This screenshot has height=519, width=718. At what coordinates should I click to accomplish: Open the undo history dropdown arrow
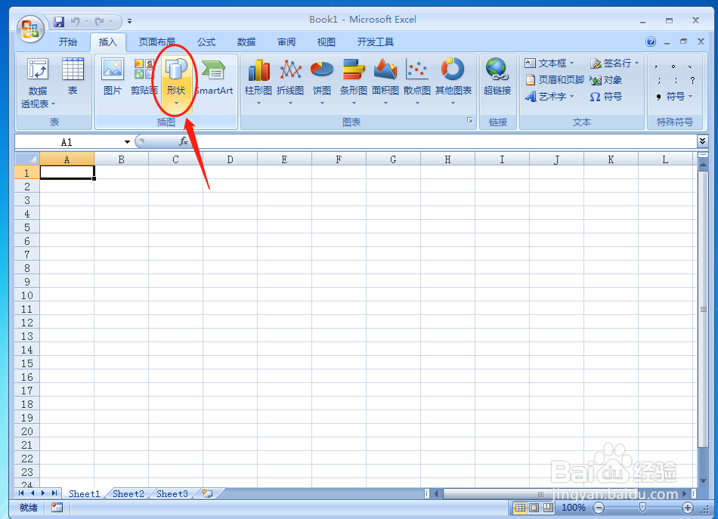tap(86, 21)
